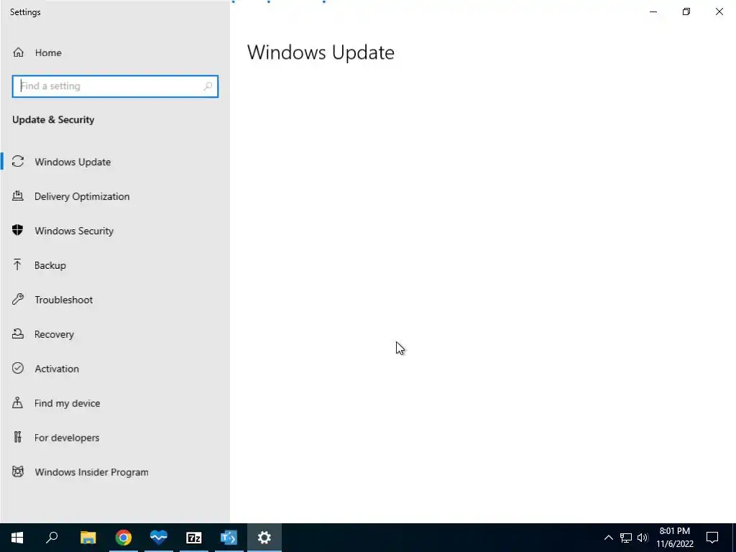Minimize the Settings window
Viewport: 736px width, 552px height.
tap(653, 11)
